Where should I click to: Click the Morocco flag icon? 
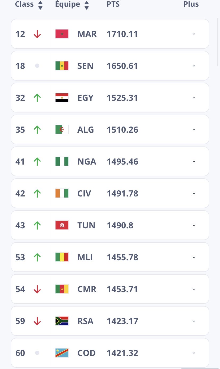pyautogui.click(x=62, y=34)
